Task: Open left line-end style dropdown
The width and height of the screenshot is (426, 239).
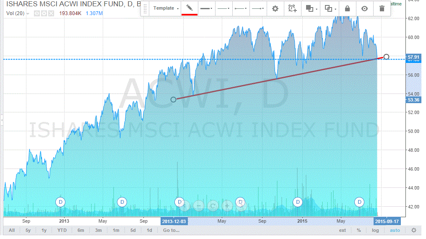Action: coord(241,9)
